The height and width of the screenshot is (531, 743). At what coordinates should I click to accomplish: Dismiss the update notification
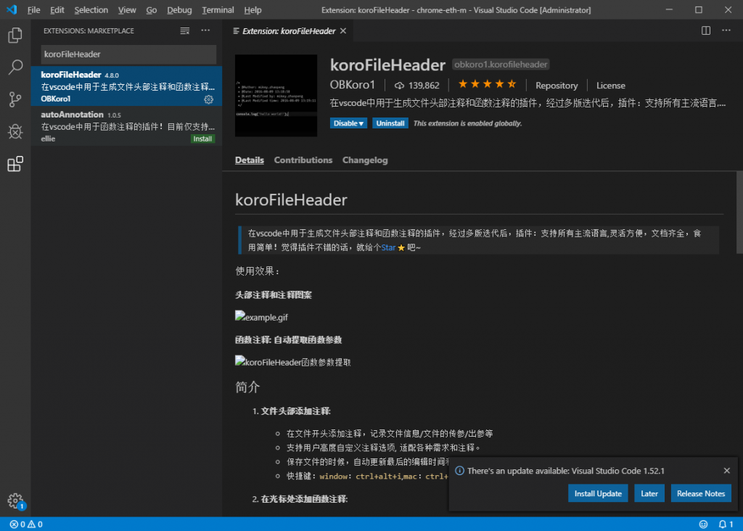726,470
